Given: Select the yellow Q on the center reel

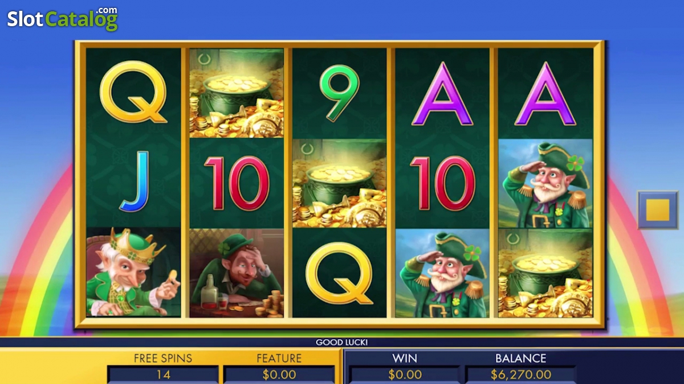Looking at the screenshot, I should pos(340,272).
